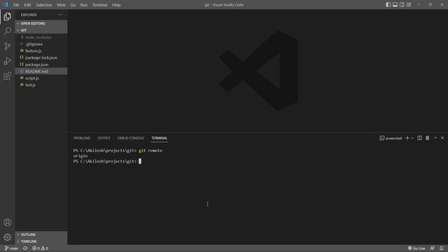Viewport: 448px width, 252px height.
Task: Open test.js file
Action: [x=41, y=85]
